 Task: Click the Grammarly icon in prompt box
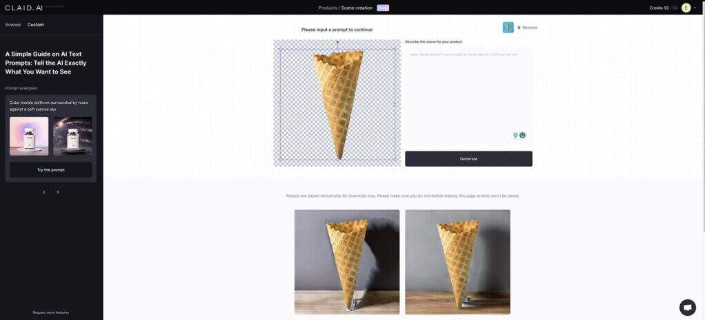522,135
